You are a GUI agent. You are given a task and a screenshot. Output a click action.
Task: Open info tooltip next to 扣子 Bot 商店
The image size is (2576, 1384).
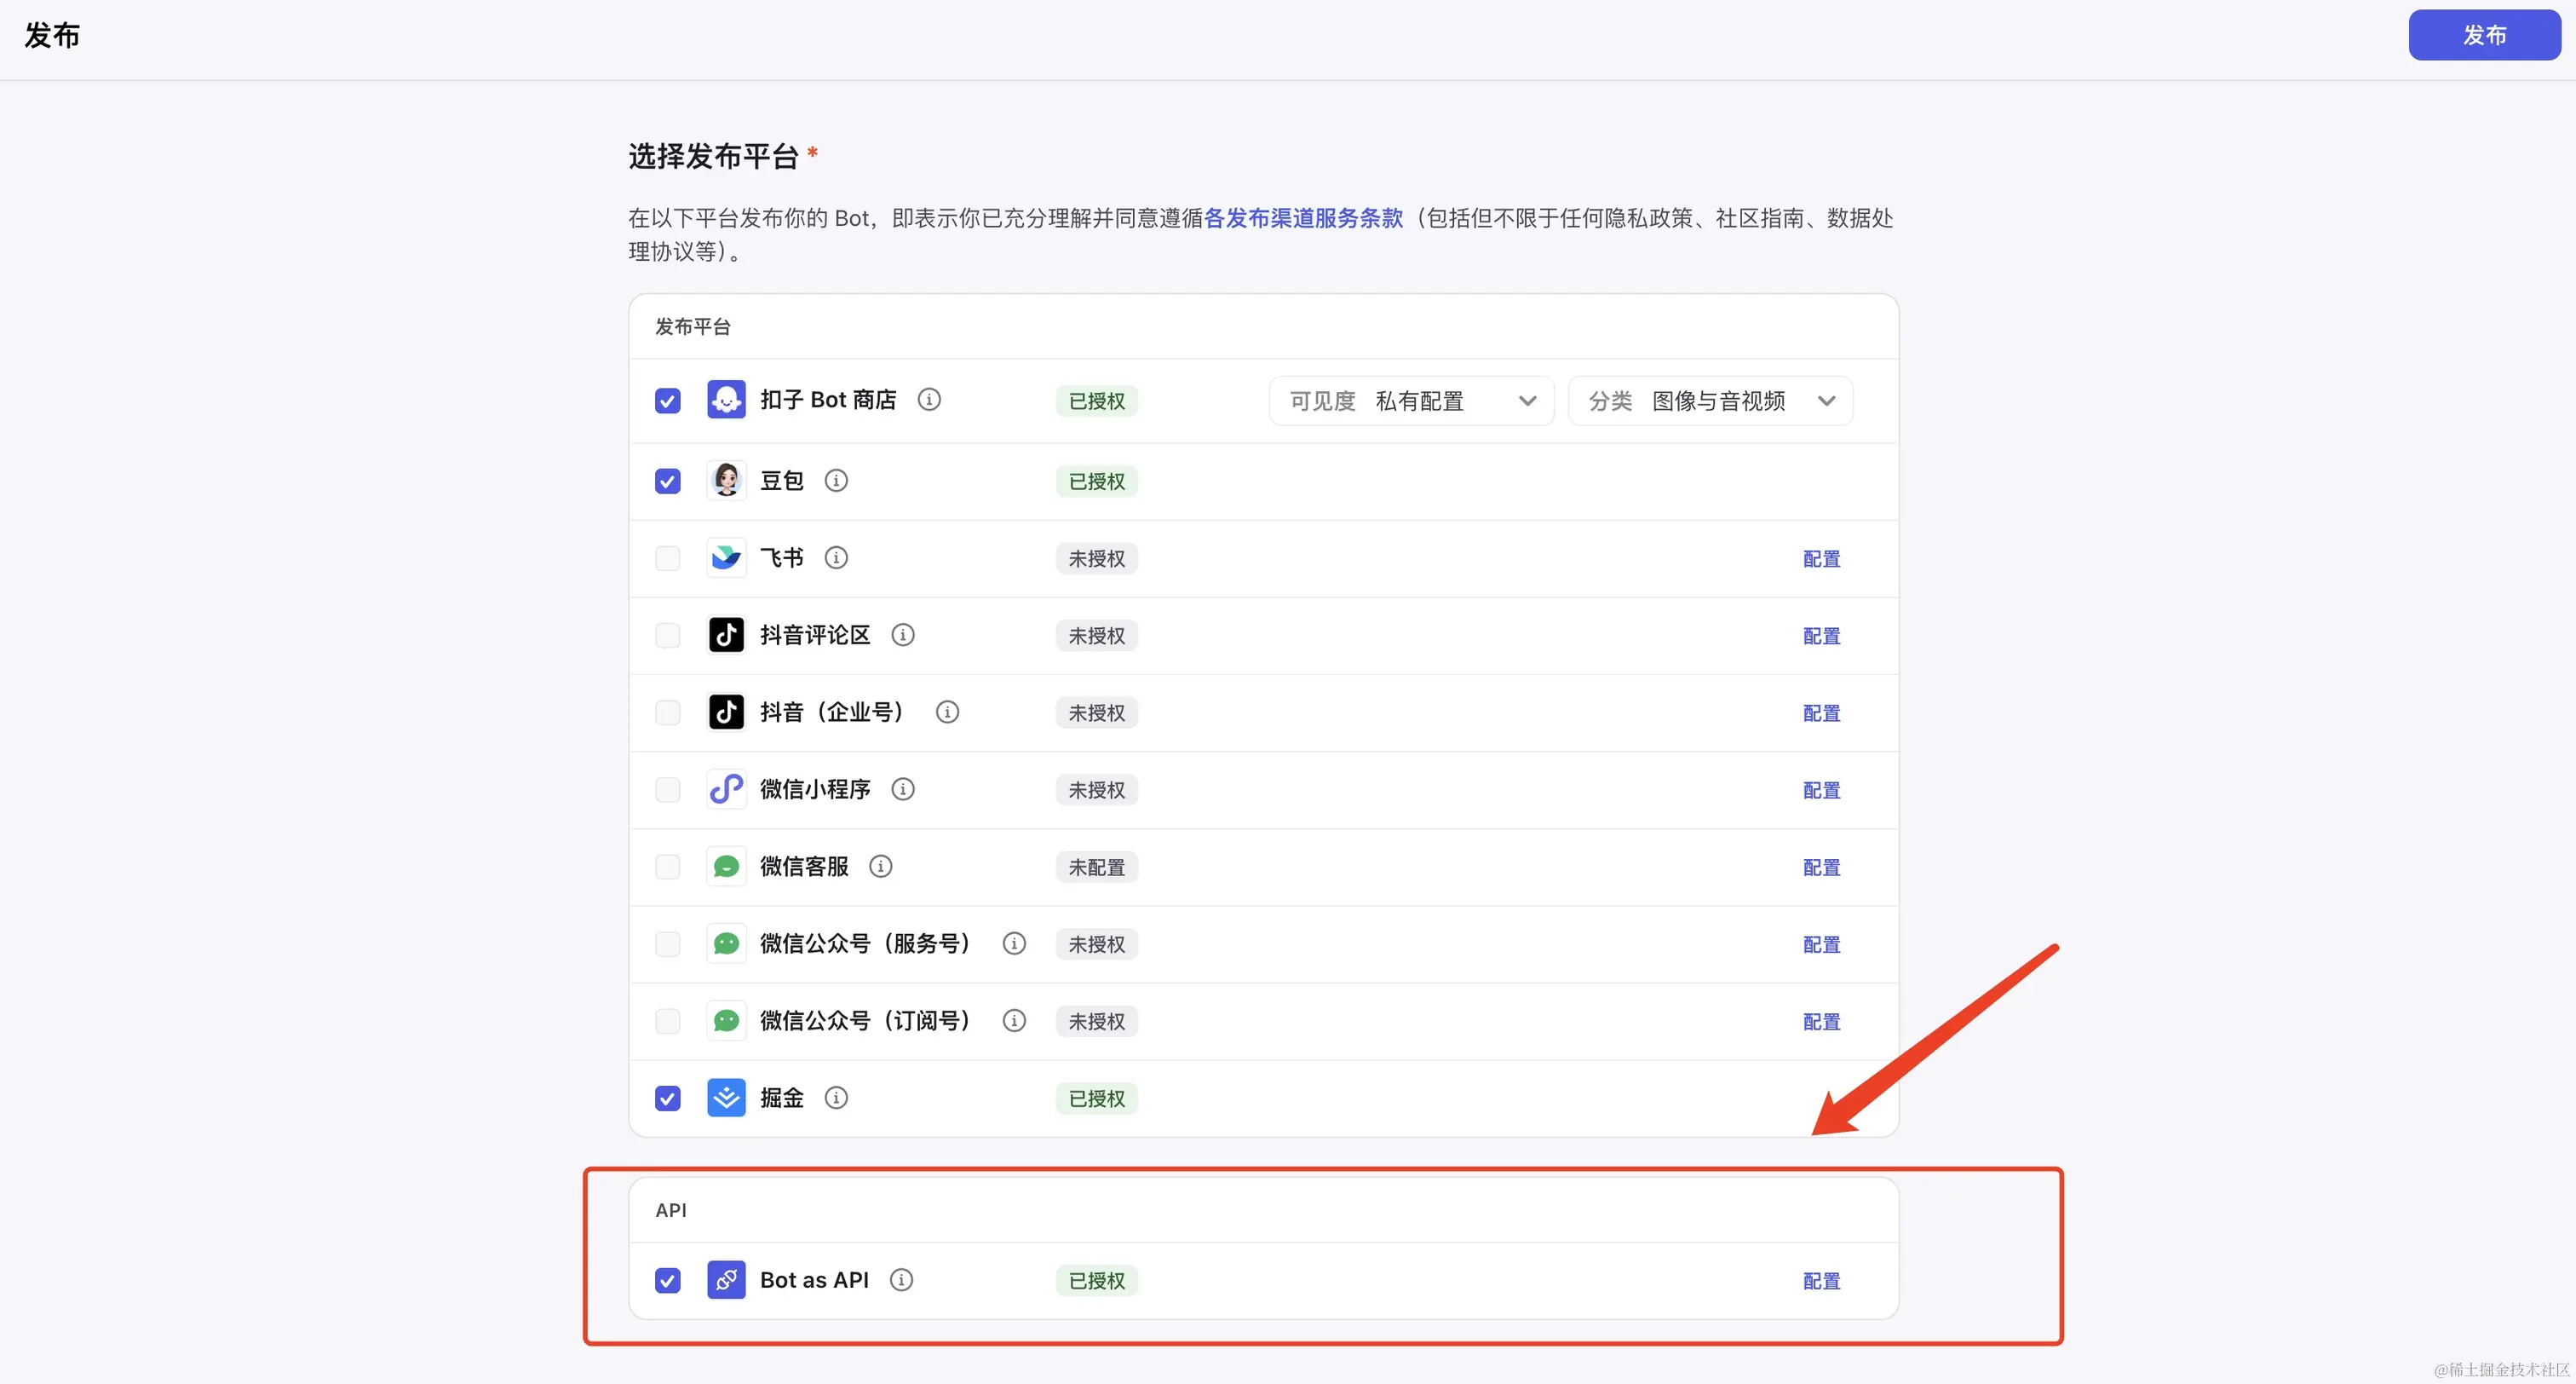pos(929,400)
